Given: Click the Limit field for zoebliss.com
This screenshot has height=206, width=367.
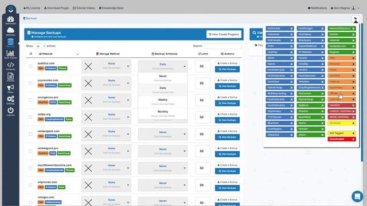Looking at the screenshot, I should (x=202, y=66).
